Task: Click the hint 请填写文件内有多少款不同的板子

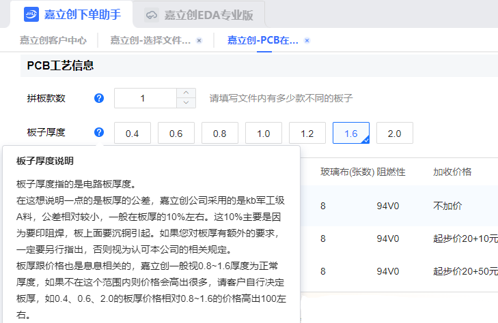Action: tap(281, 98)
